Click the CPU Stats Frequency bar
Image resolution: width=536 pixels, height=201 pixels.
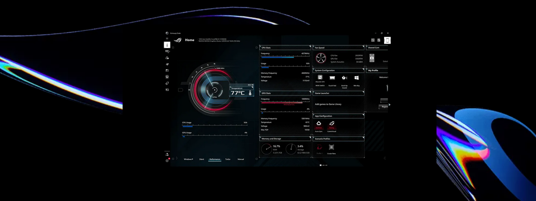coord(285,57)
